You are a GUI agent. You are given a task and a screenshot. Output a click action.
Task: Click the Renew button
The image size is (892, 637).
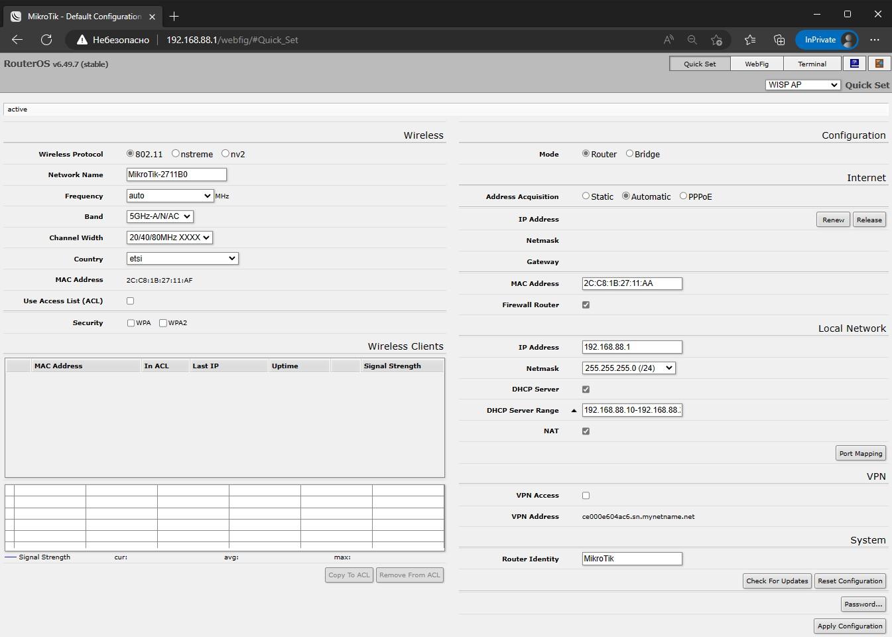(833, 220)
